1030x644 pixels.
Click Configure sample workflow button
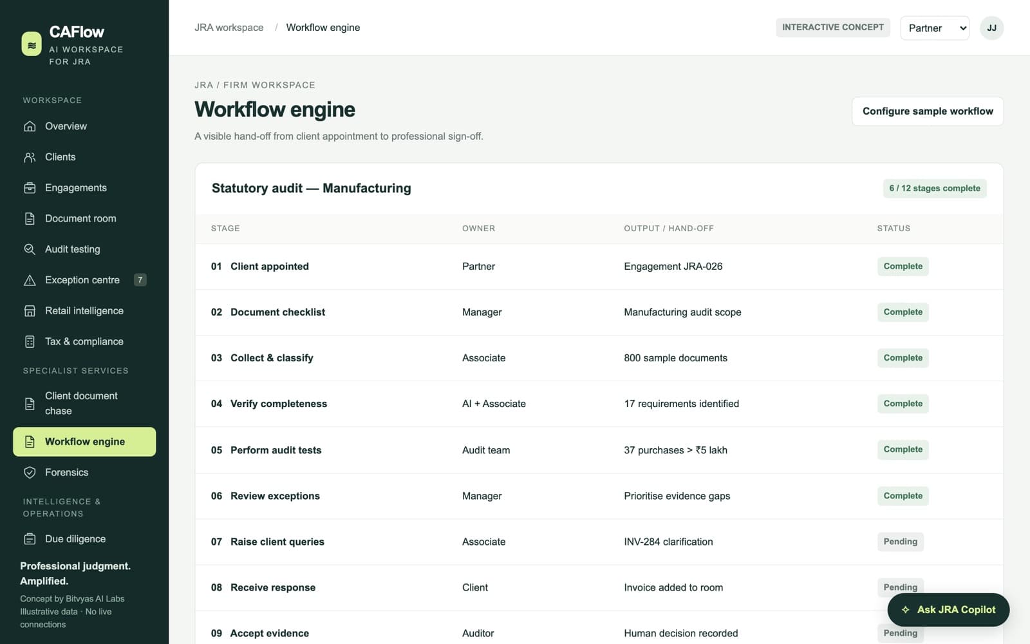click(928, 111)
